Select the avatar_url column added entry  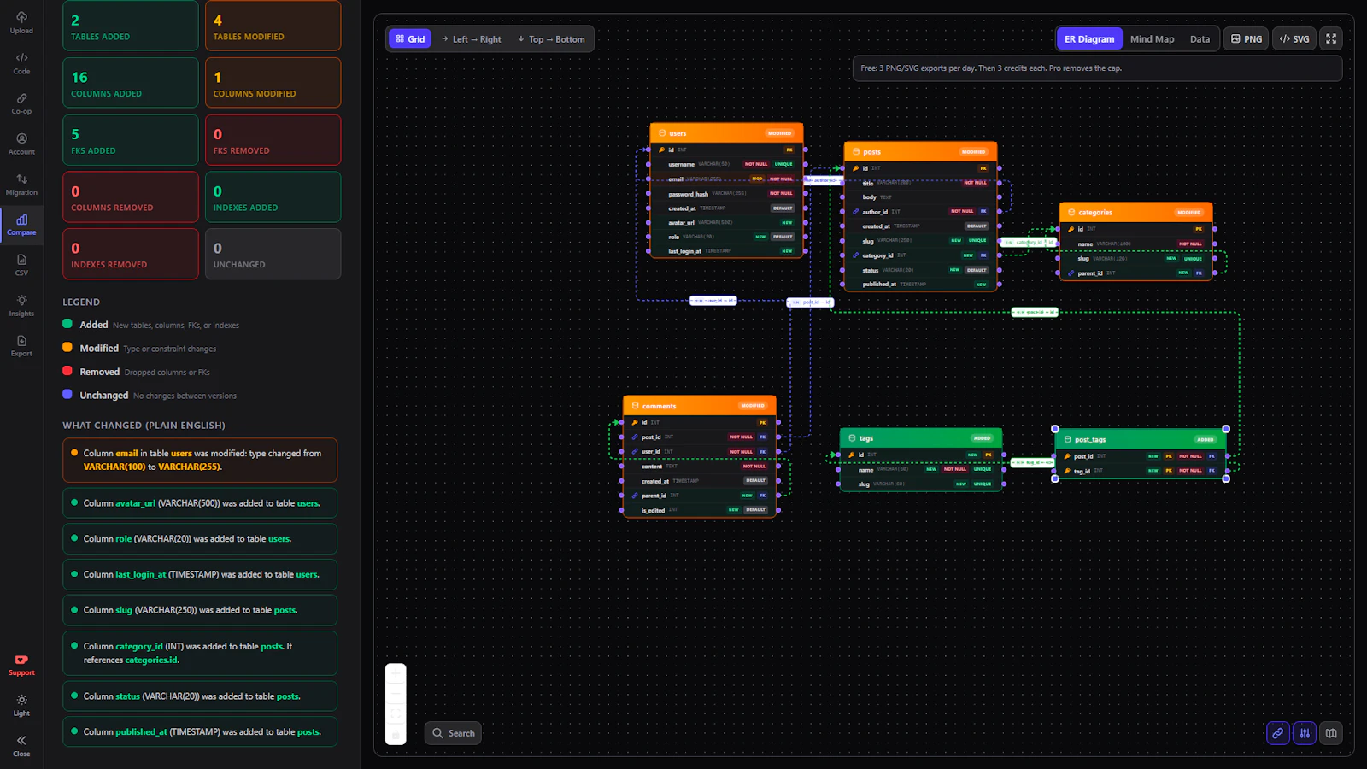tap(200, 503)
